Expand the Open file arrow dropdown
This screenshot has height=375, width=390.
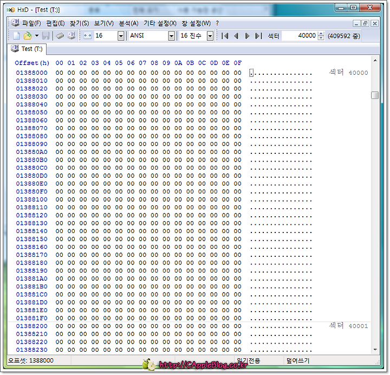(x=37, y=36)
